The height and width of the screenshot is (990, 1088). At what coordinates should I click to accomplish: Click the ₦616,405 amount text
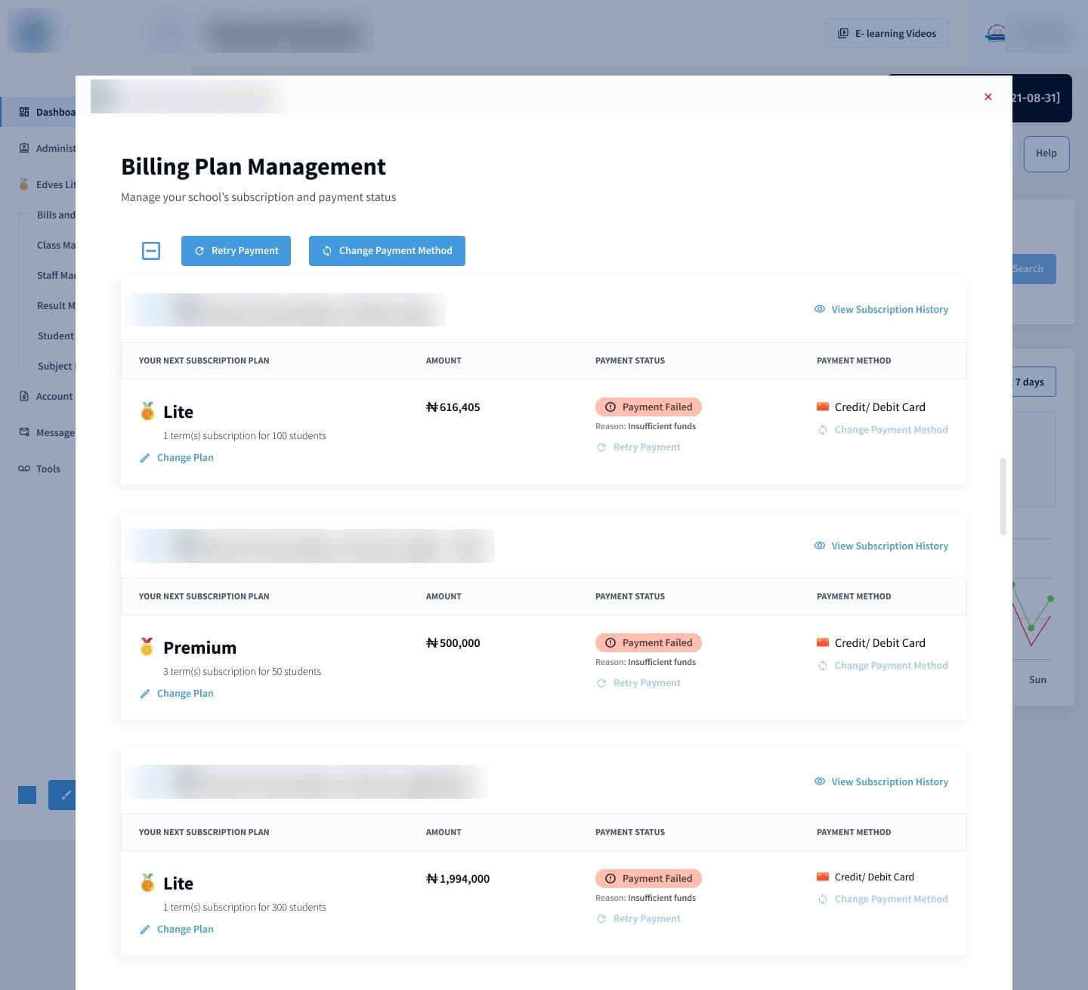[453, 407]
